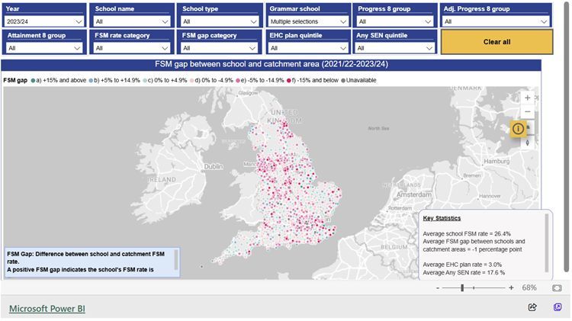Click 'Average EHC plan rate = 3.0%'
572x321 pixels.
click(462, 265)
